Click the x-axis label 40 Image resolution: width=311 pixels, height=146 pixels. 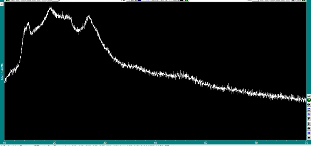click(x=155, y=143)
